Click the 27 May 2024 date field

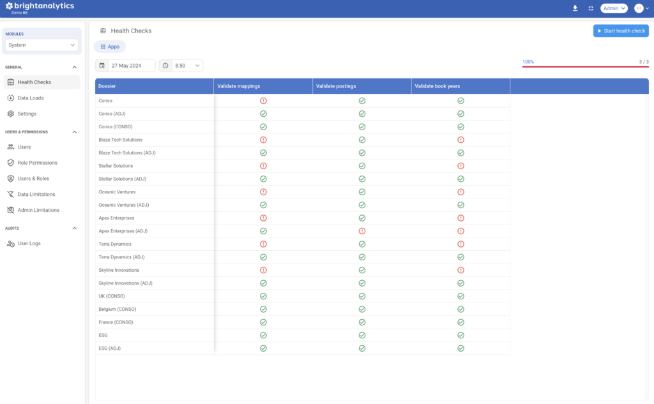(x=132, y=65)
